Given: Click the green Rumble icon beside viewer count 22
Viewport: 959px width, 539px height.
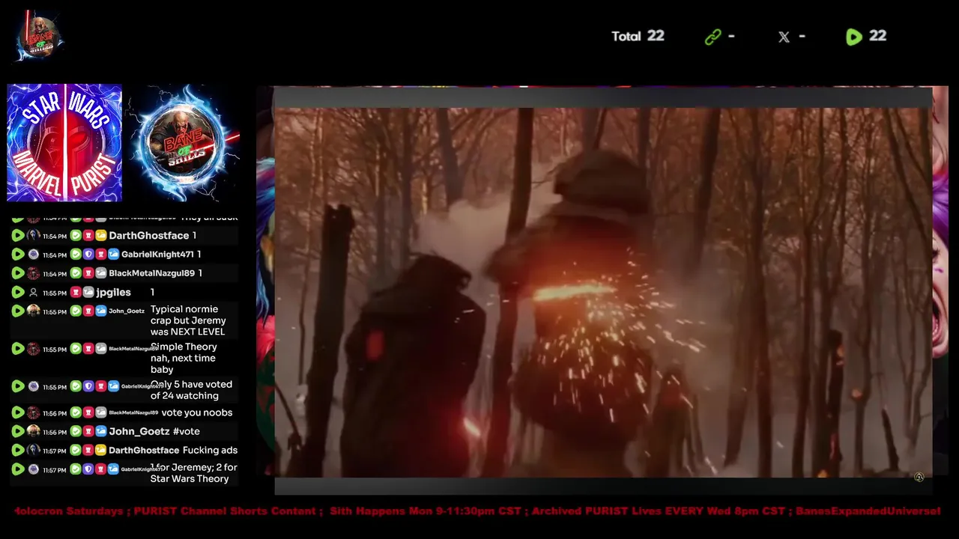Looking at the screenshot, I should click(853, 37).
